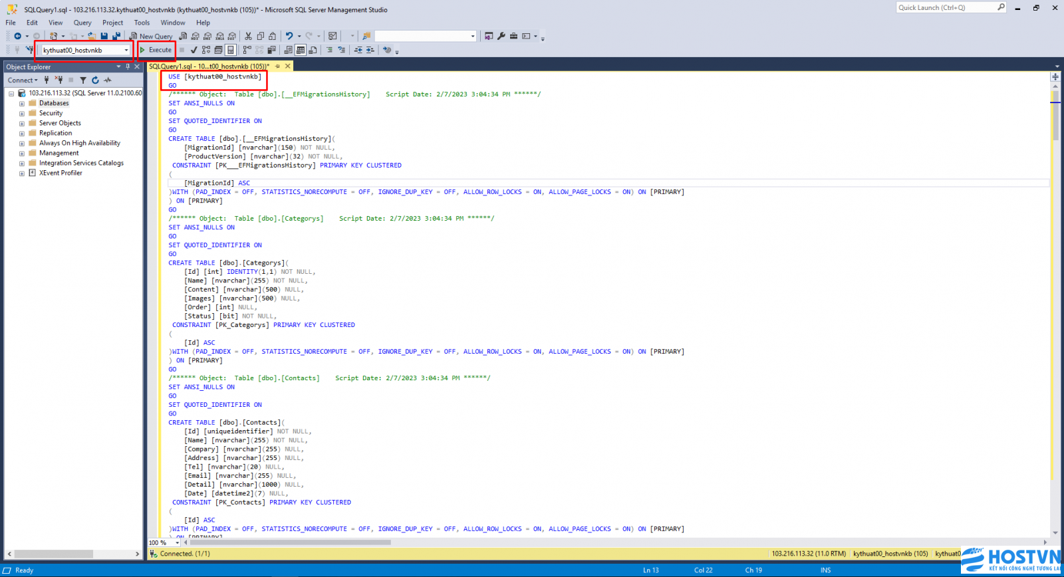Click Object Explorer Connect plug icon

point(47,80)
